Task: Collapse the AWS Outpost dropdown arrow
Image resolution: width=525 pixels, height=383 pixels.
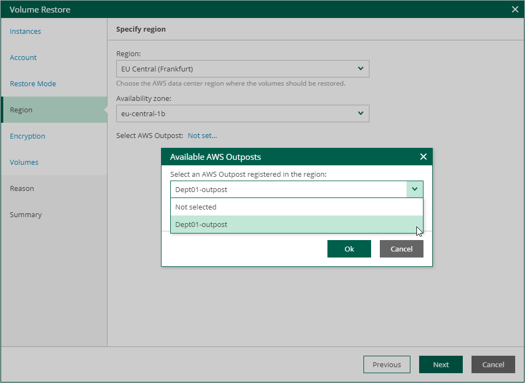Action: pyautogui.click(x=415, y=189)
